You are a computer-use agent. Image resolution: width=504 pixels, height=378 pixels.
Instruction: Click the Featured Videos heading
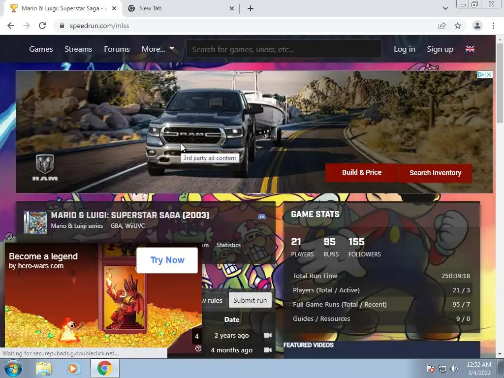[x=309, y=345]
